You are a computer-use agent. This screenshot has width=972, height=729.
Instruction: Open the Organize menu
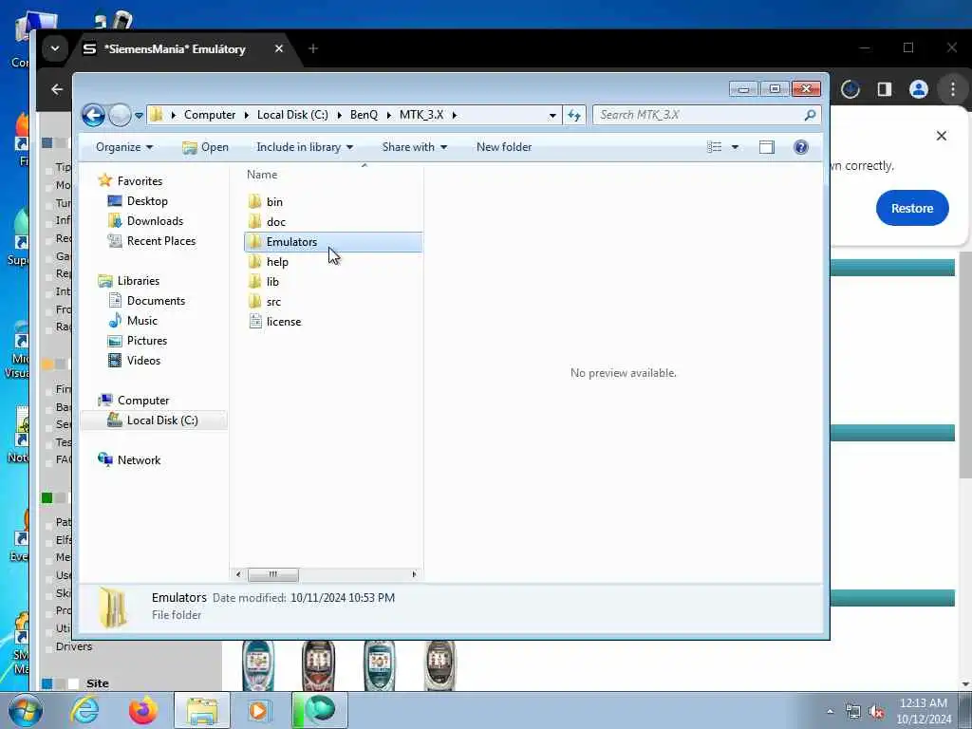pyautogui.click(x=124, y=147)
